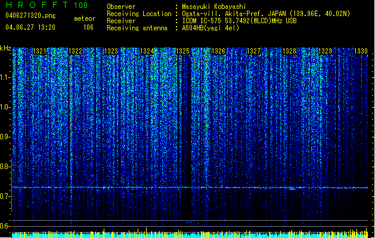Click the 1322 time marker
Viewport: 375px width, 238px height.
click(x=75, y=51)
